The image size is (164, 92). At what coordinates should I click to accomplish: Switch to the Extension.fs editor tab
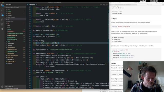click(x=32, y=5)
